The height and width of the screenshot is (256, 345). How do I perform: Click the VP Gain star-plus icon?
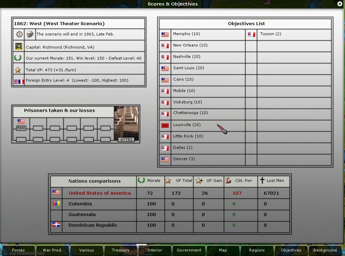[199, 181]
